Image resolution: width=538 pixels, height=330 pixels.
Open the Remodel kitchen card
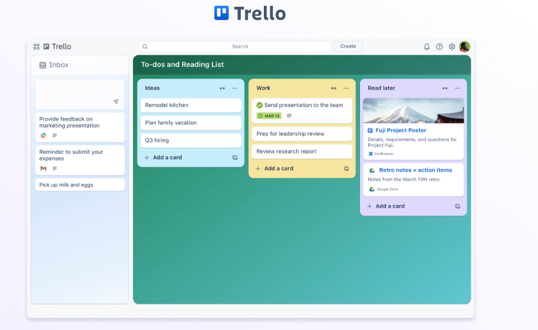coord(191,105)
